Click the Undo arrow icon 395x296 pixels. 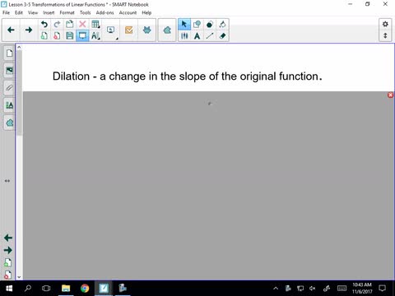(44, 24)
